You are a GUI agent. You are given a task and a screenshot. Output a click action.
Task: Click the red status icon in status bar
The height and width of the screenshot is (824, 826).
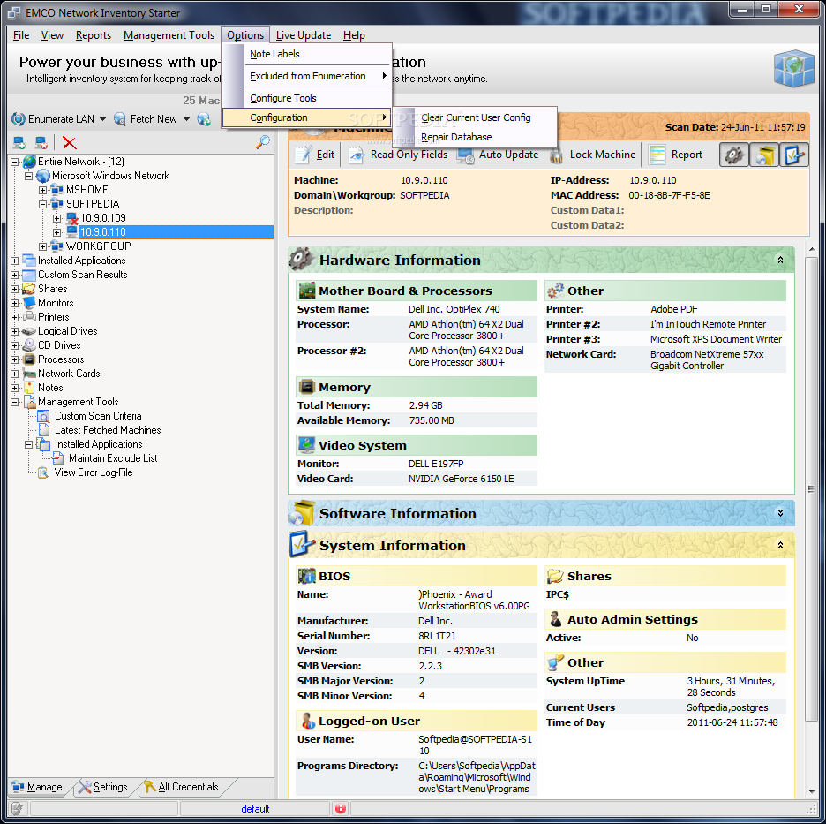coord(341,808)
